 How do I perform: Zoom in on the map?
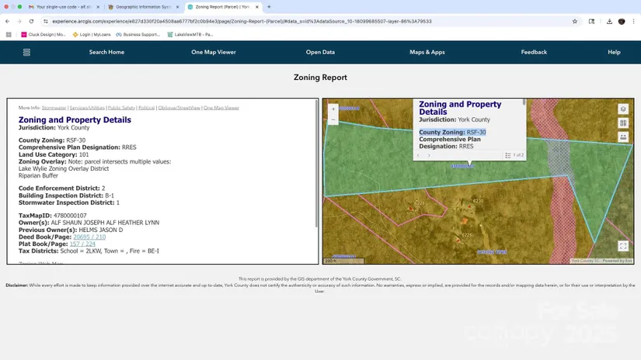click(333, 109)
